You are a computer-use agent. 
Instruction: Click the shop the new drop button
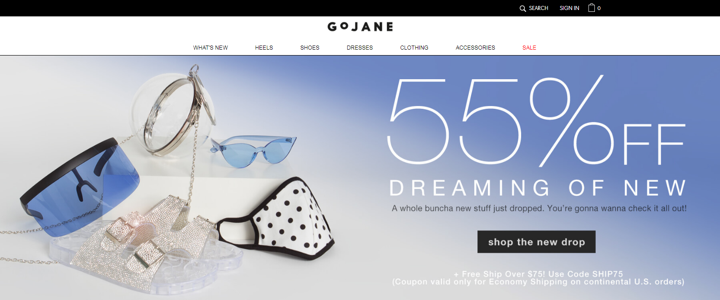coord(536,242)
